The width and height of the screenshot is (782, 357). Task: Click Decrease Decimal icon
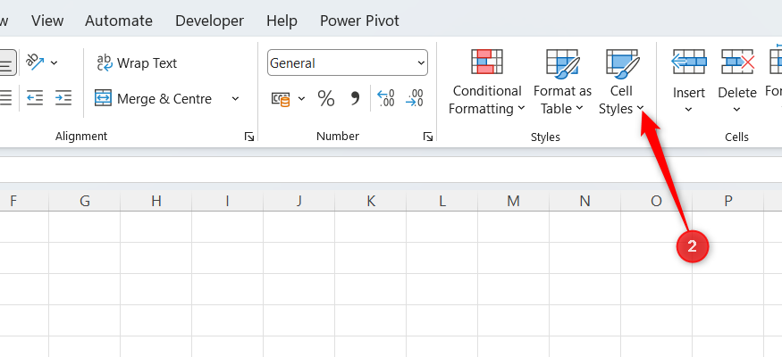(415, 98)
